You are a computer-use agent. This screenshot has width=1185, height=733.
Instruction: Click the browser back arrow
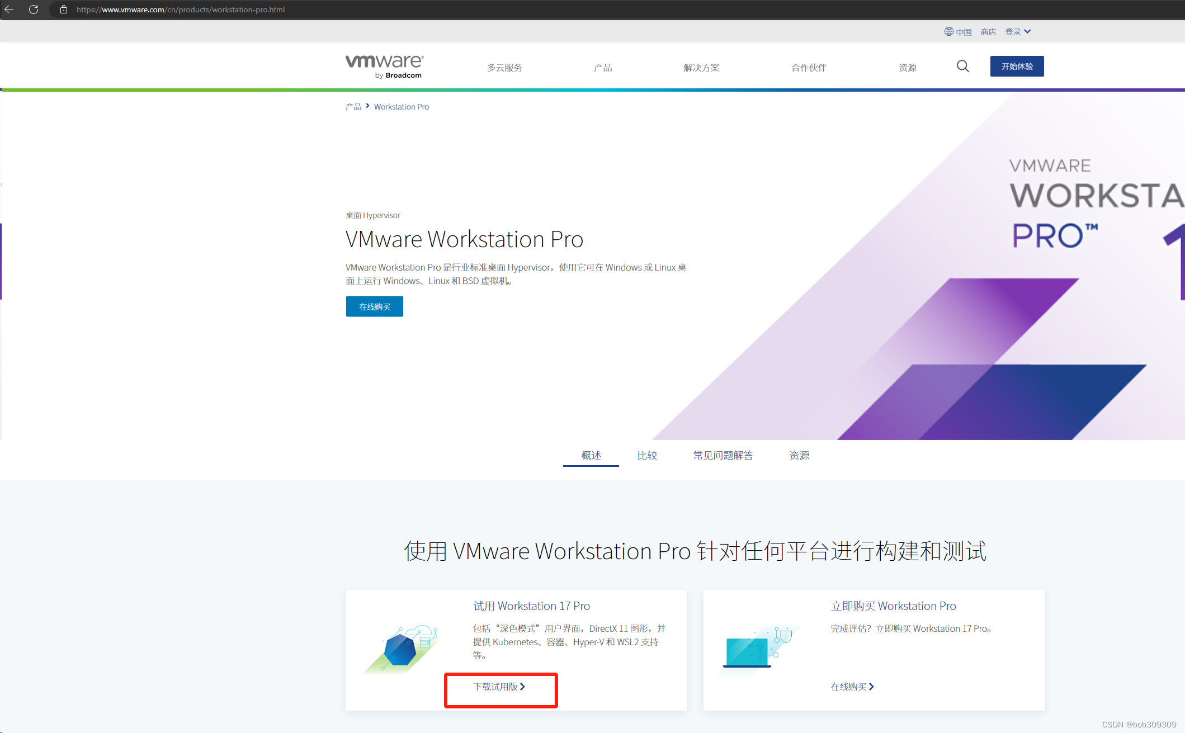tap(9, 10)
